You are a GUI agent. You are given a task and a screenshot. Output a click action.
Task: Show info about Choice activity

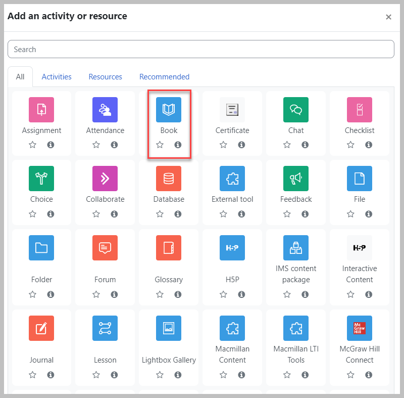50,214
